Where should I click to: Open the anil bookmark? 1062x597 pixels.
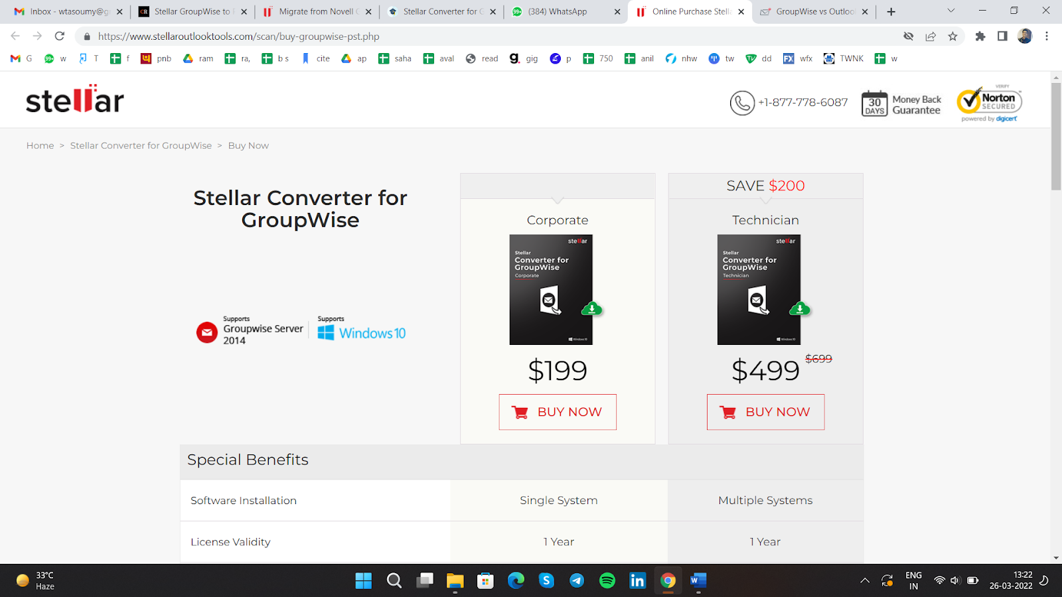639,58
